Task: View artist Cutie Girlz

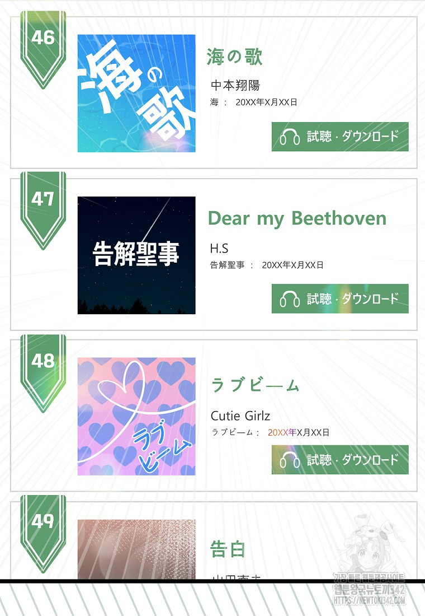Action: coord(240,416)
